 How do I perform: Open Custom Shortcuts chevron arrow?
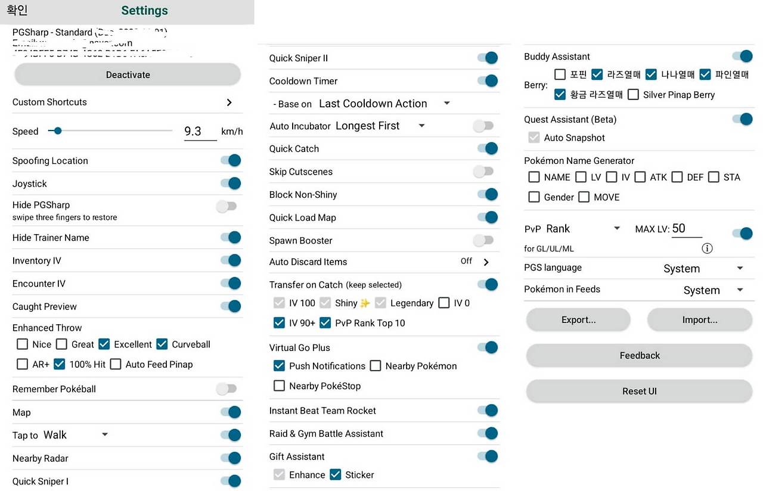(229, 102)
